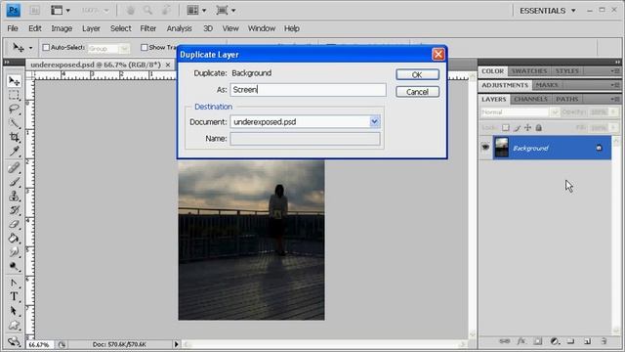Screen dimensions: 625x352
Task: Select the Brush tool
Action: pyautogui.click(x=14, y=182)
